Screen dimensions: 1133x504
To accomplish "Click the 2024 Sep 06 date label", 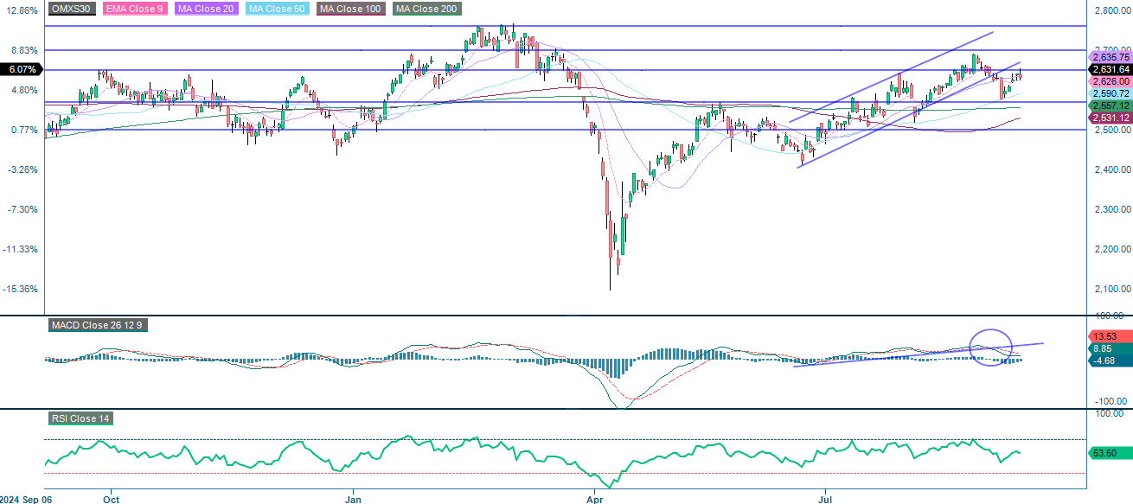I will pyautogui.click(x=24, y=499).
